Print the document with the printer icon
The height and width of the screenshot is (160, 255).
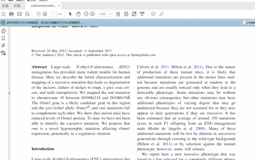(11, 14)
